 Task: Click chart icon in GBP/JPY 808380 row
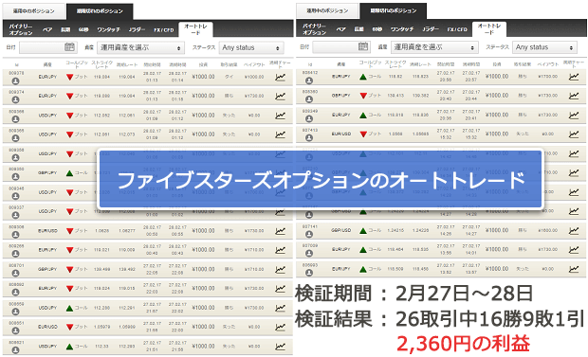click(574, 96)
